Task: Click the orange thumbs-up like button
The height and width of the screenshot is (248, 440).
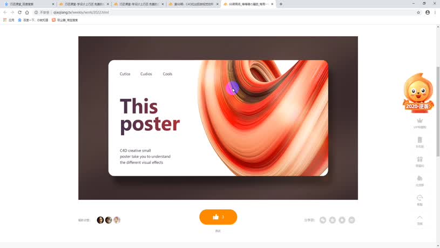Action: point(218,217)
